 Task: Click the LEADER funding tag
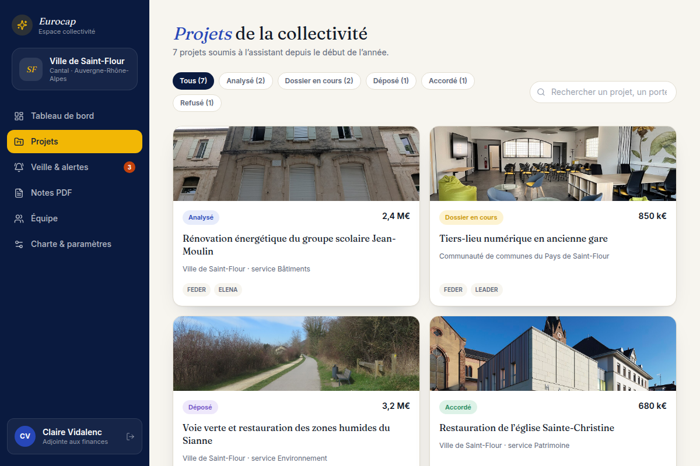pyautogui.click(x=487, y=290)
